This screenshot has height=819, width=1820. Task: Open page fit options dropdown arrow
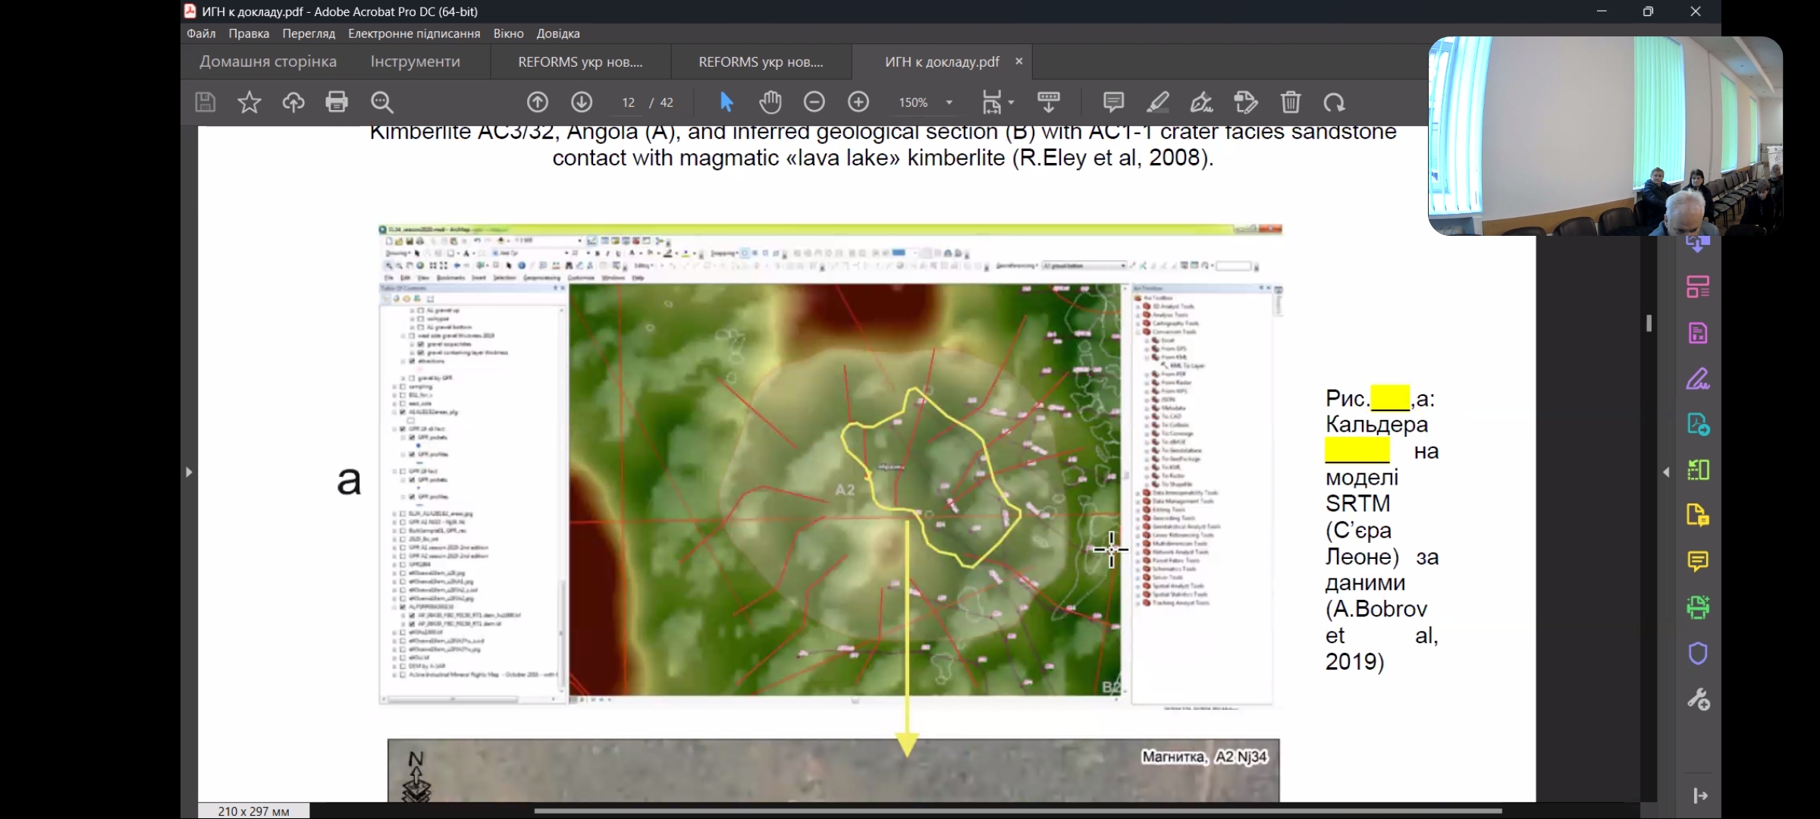coord(1012,102)
